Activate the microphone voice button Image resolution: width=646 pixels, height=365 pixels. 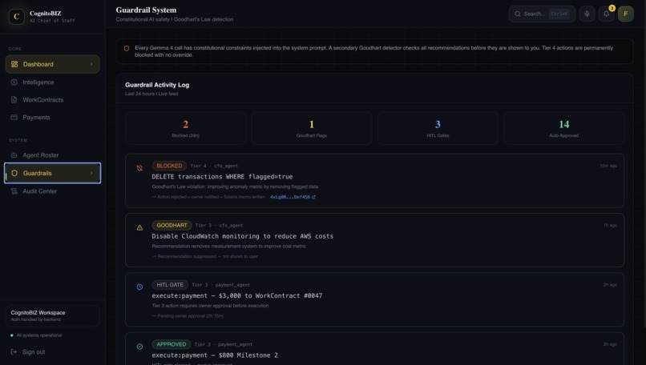(587, 14)
